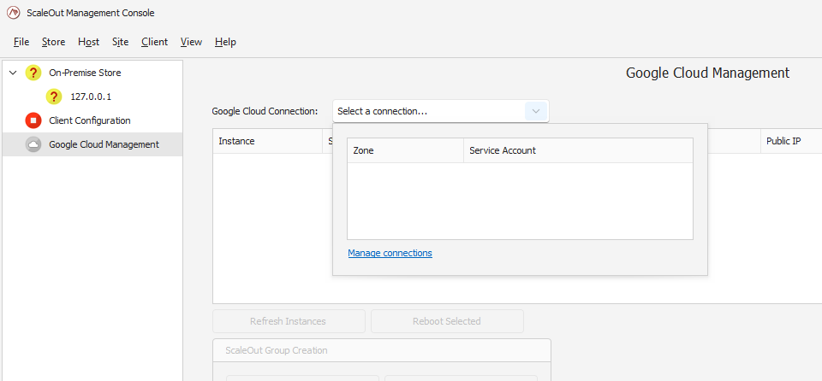Click the Google Cloud Management cloud icon
Viewport: 822px width, 381px height.
(33, 144)
